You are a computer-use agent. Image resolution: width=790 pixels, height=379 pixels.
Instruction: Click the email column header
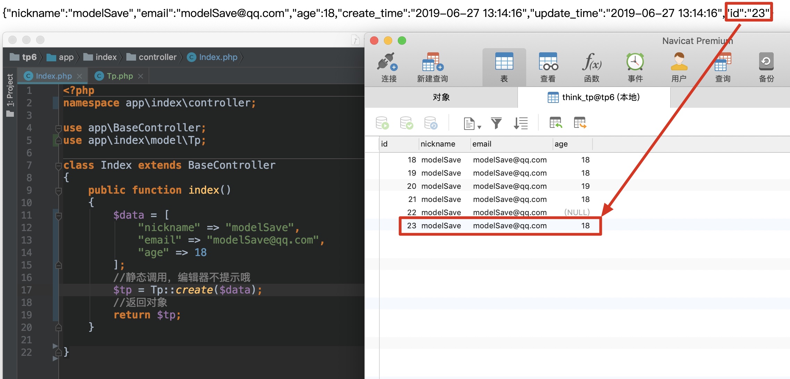tap(512, 144)
